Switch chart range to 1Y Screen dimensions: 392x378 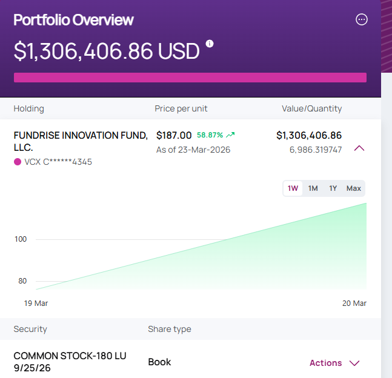click(333, 188)
